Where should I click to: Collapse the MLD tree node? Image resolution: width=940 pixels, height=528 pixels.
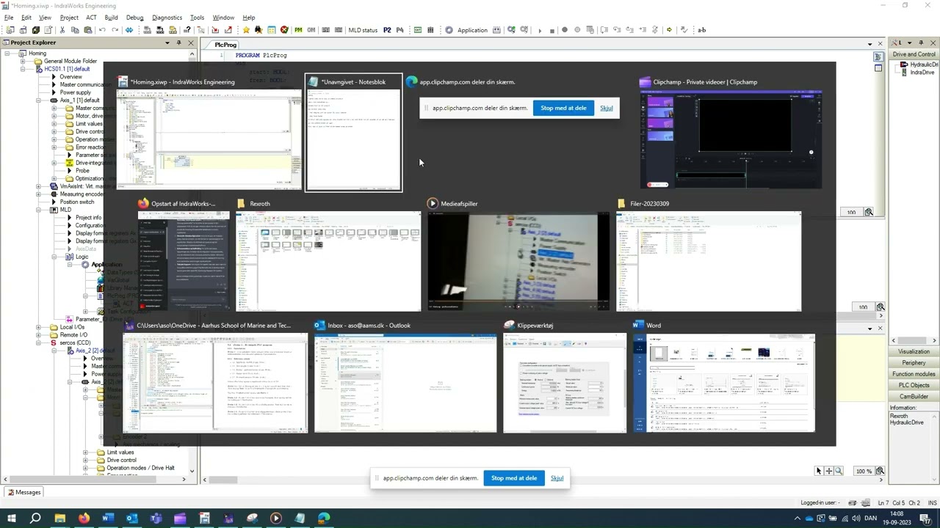click(x=37, y=210)
